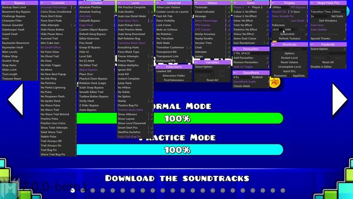Collapse the Variables window with its minus icon
Screen dimensions: 353x199
pyautogui.click(x=196, y=62)
